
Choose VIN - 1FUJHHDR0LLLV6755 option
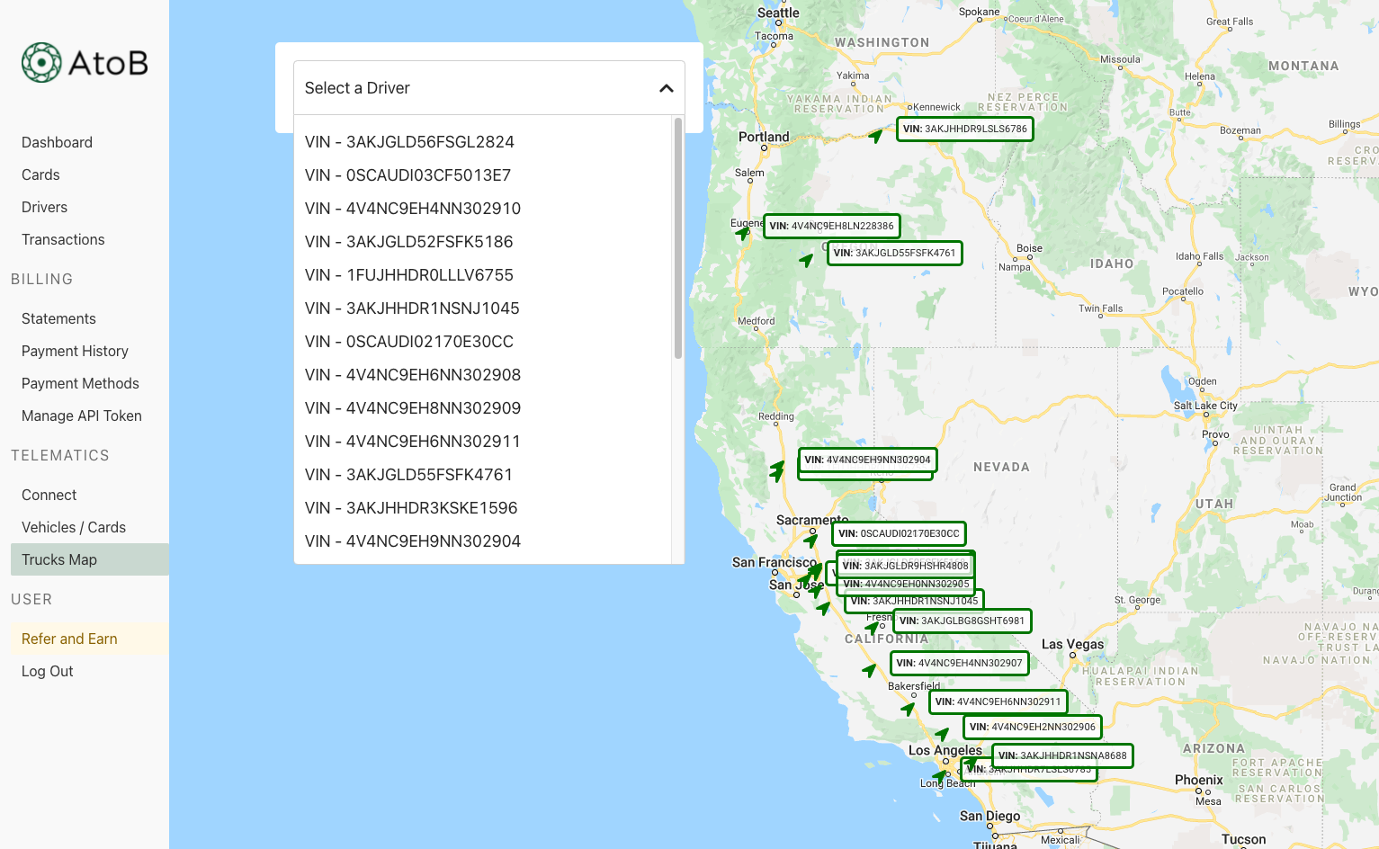click(x=482, y=275)
